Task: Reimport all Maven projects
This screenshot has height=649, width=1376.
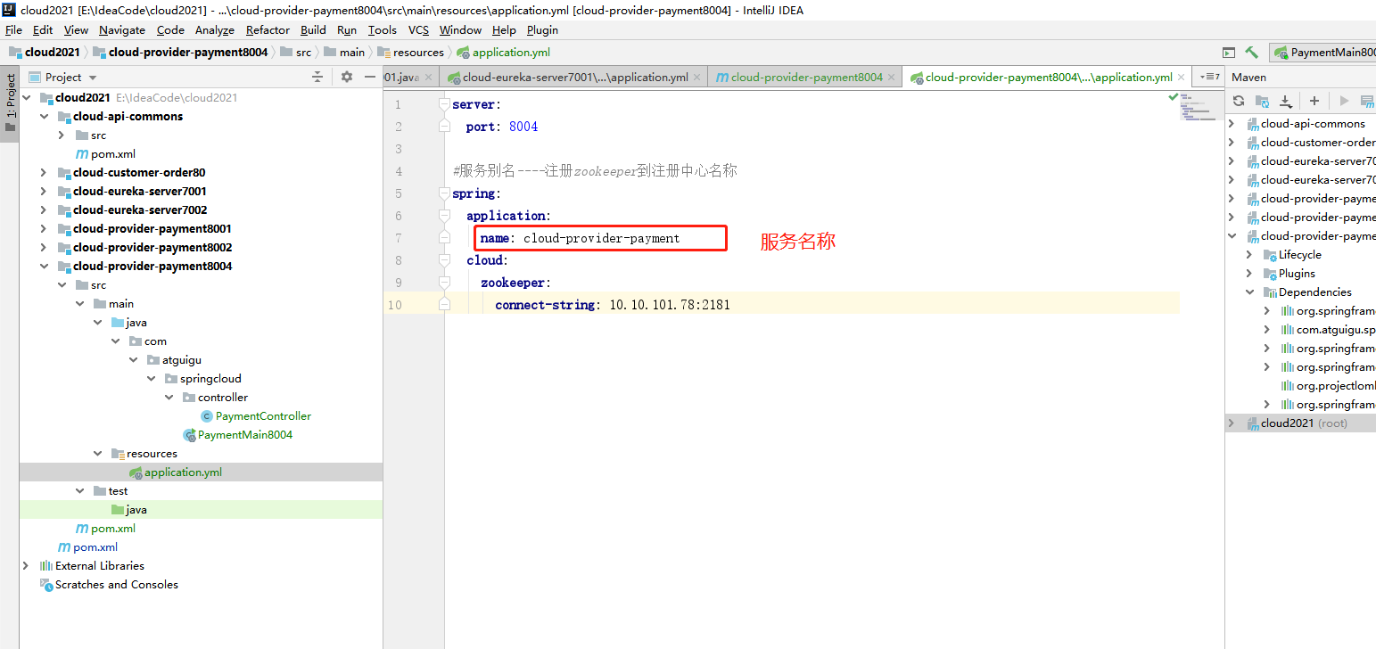Action: coord(1239,101)
